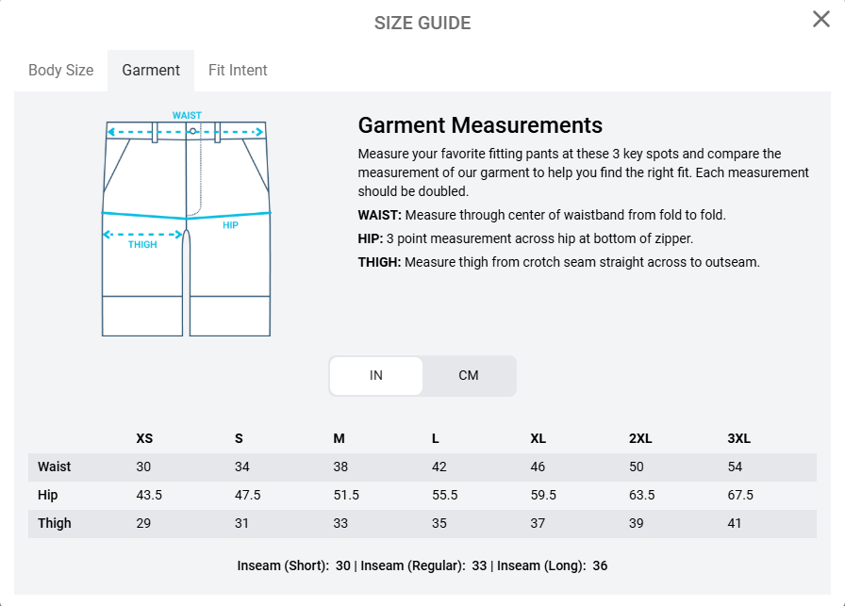Switch to the Body Size tab
Image resolution: width=845 pixels, height=606 pixels.
pyautogui.click(x=61, y=71)
